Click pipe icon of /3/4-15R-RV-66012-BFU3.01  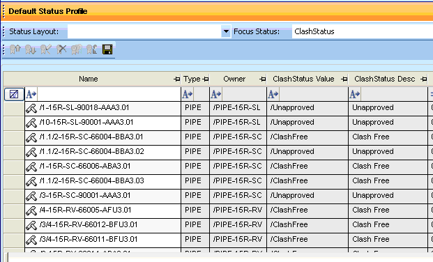(x=31, y=225)
